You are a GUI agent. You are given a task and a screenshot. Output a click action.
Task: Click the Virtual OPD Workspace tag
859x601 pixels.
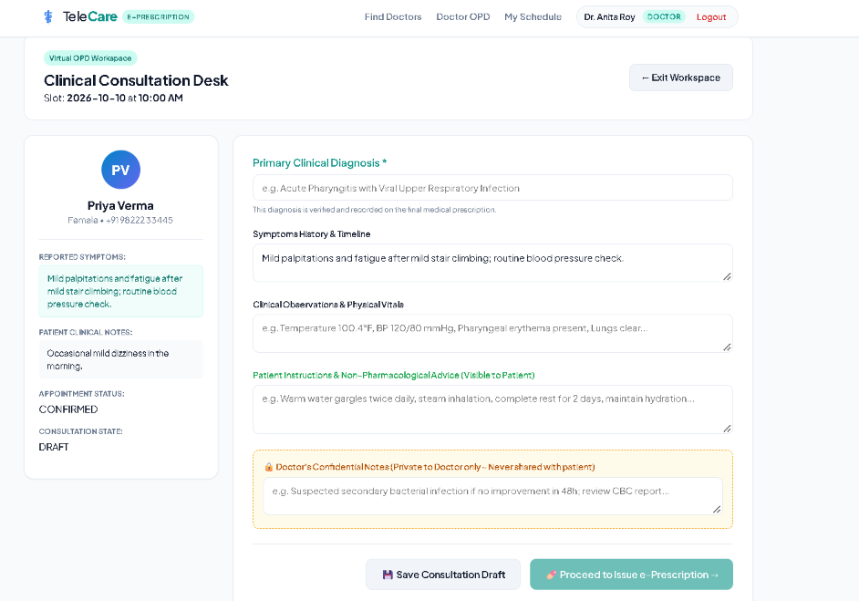coord(90,58)
